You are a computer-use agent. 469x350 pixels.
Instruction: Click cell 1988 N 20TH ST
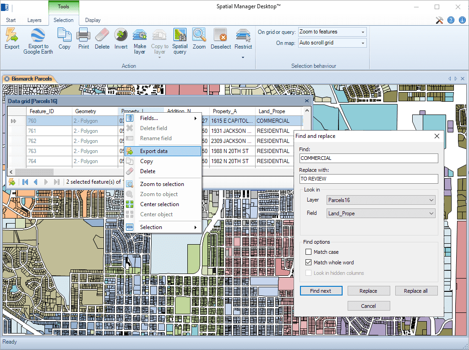tap(232, 151)
